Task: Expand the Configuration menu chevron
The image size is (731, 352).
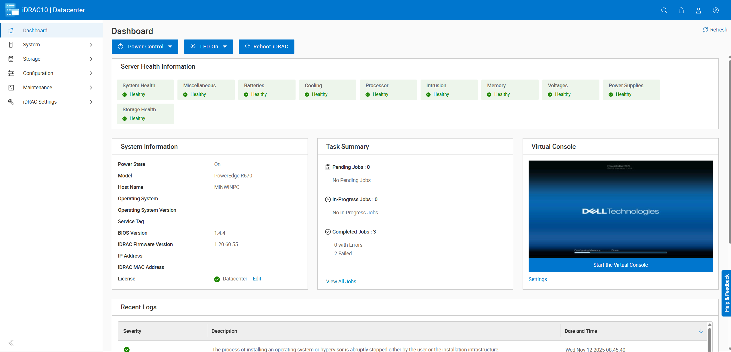Action: (x=91, y=73)
